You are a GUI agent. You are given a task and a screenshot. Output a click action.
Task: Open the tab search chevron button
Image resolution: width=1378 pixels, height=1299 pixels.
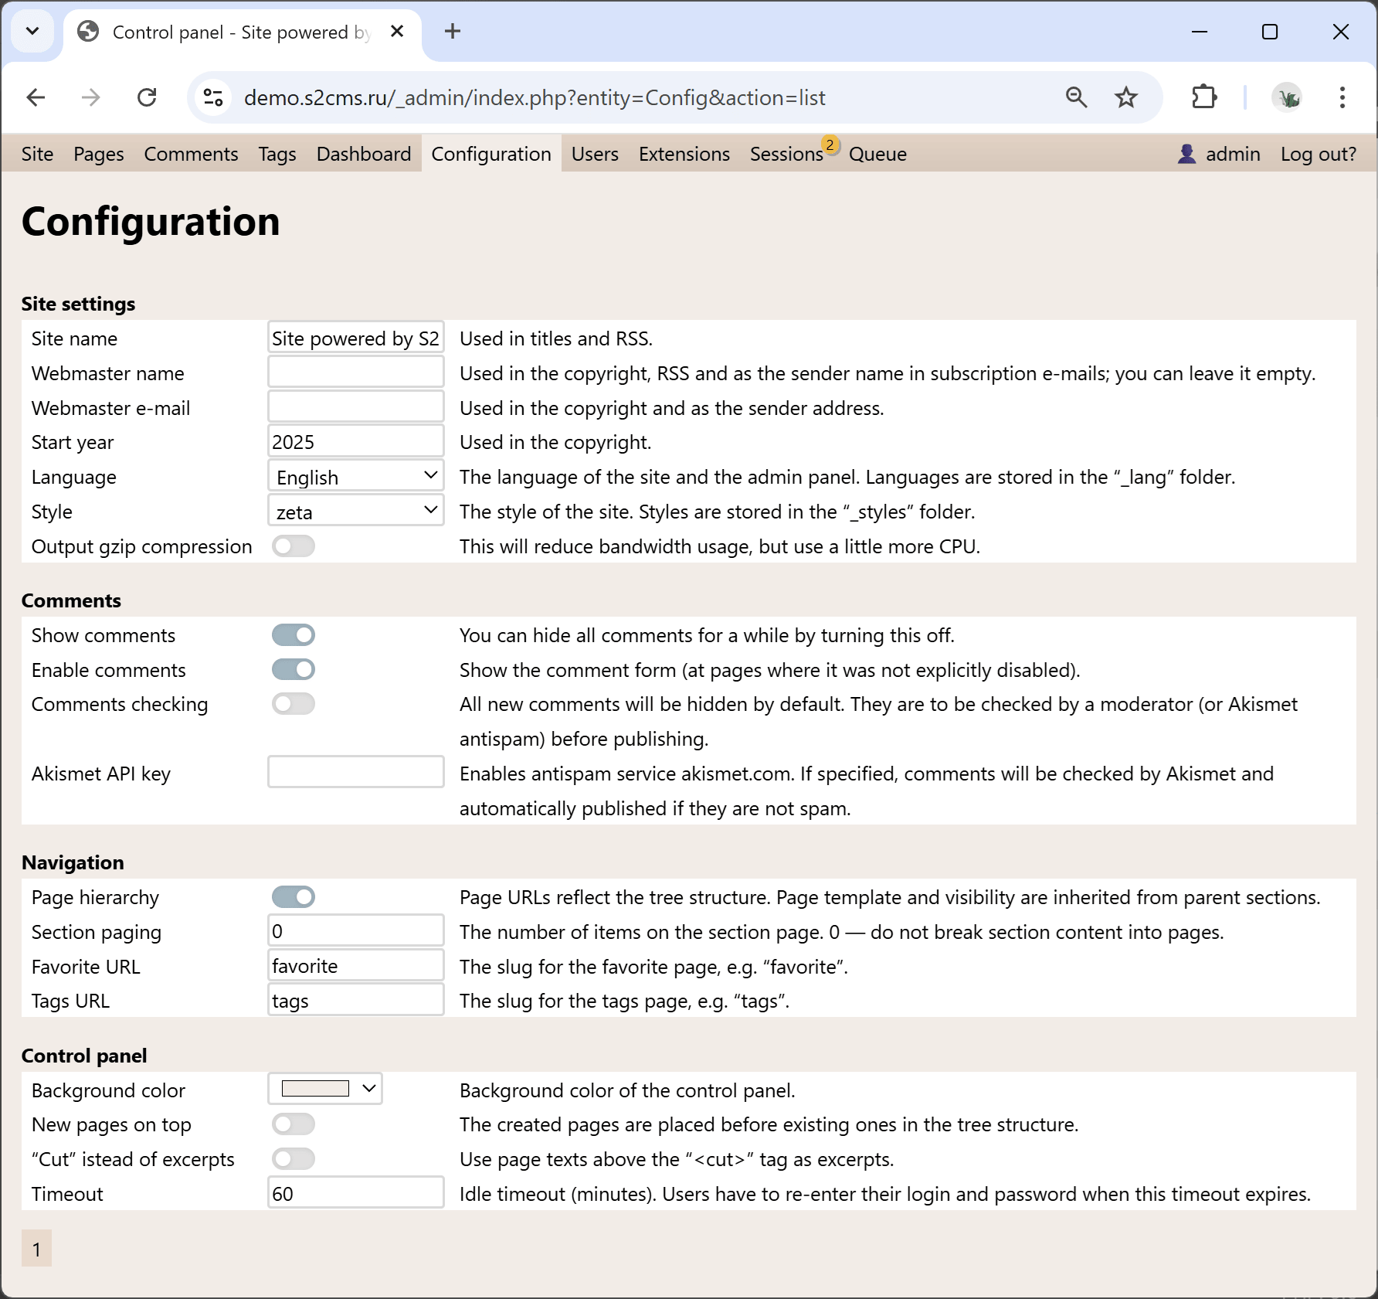pyautogui.click(x=32, y=32)
